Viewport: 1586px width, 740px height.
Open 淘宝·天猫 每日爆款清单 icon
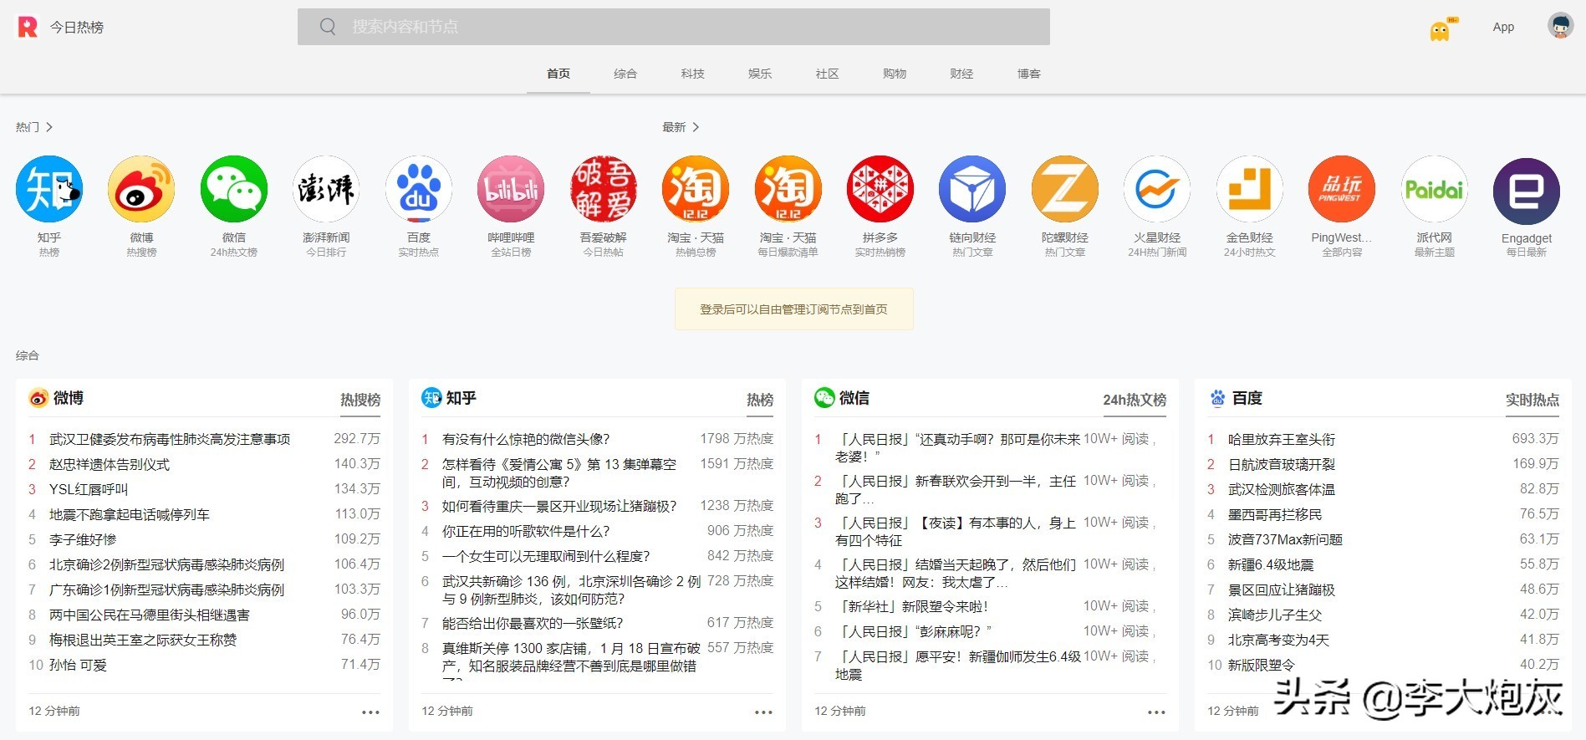[788, 189]
